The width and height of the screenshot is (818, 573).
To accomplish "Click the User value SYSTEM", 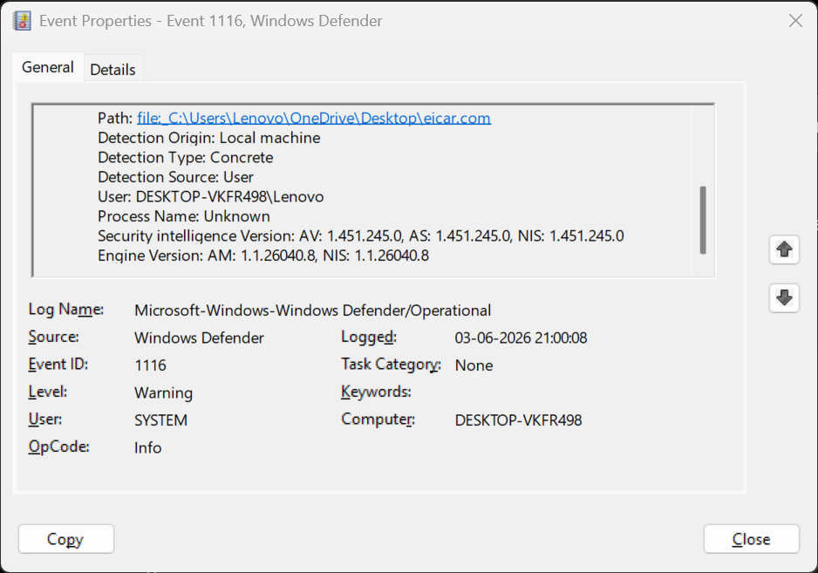I will tap(160, 420).
